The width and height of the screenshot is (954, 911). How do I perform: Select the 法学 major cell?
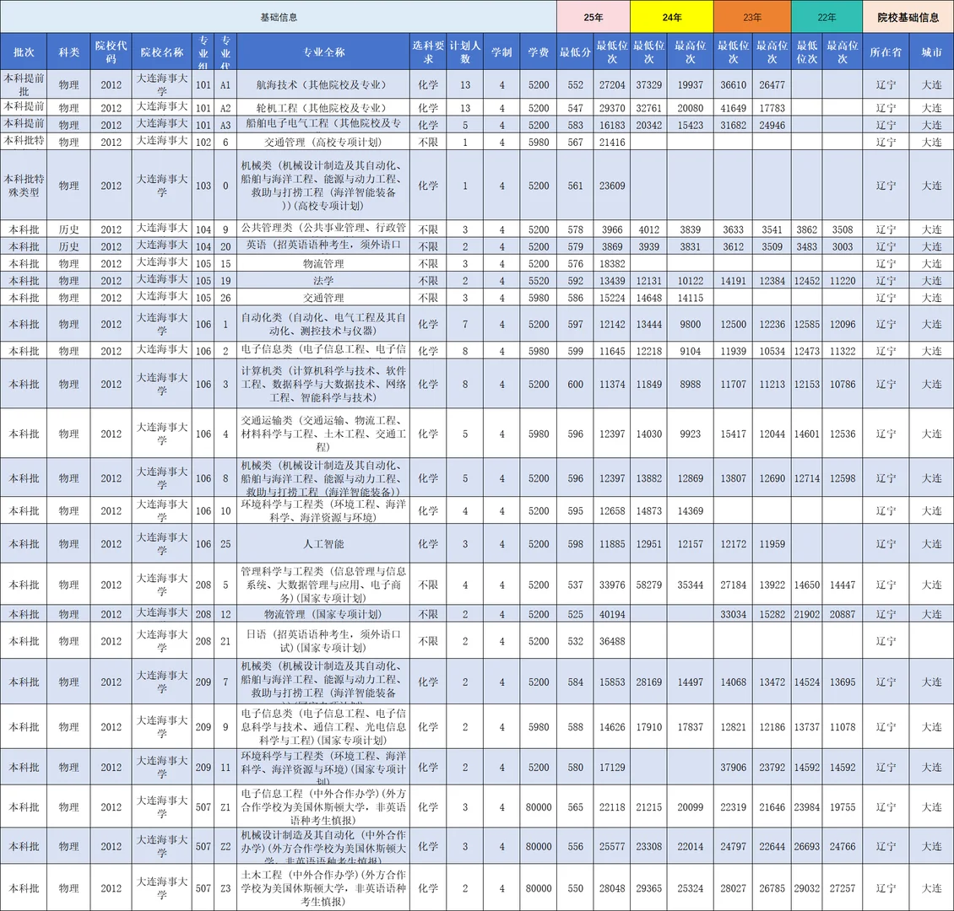(x=323, y=280)
